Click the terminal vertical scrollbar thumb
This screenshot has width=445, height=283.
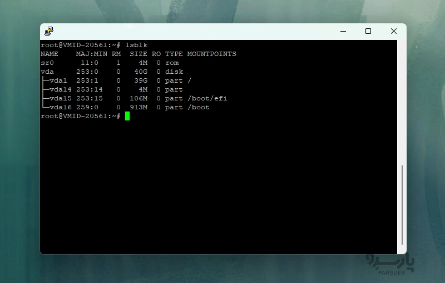(x=402, y=205)
